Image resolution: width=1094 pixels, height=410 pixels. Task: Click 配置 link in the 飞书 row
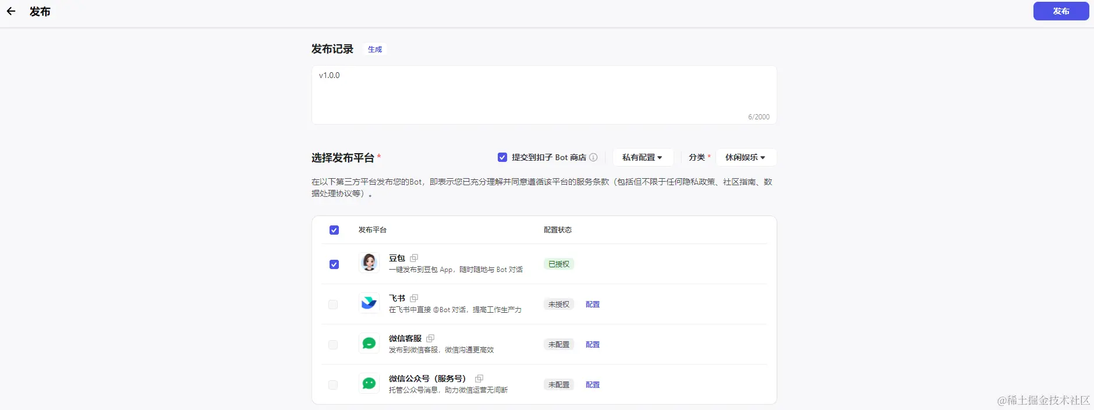(x=593, y=305)
